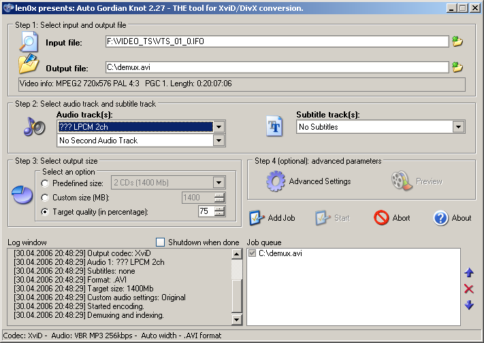Click the Advanced Settings label
Viewport: 484px width, 343px height.
tap(320, 181)
